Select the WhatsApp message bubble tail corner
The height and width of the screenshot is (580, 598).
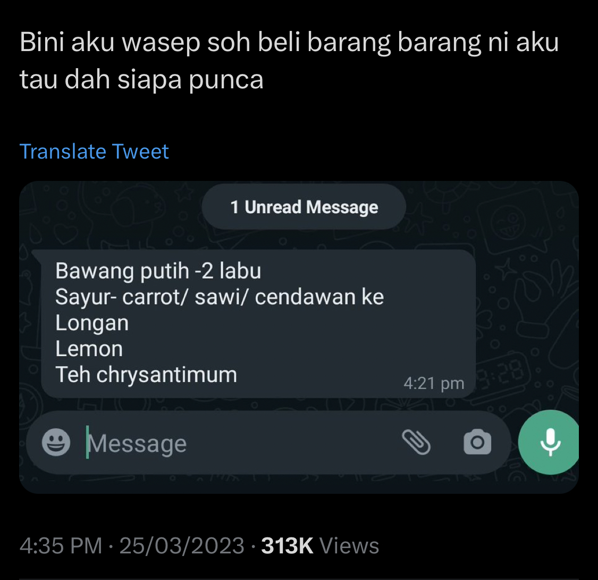(37, 255)
